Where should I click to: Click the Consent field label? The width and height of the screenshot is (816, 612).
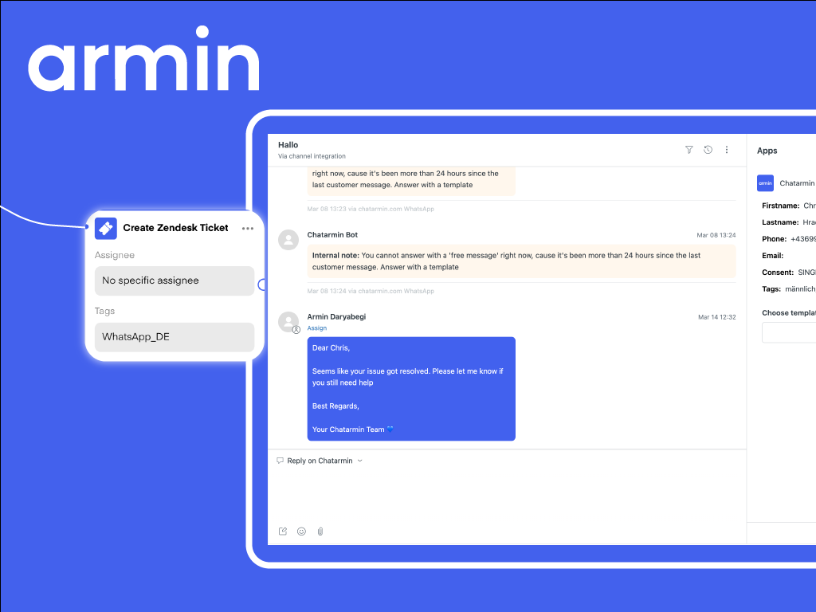tap(778, 273)
